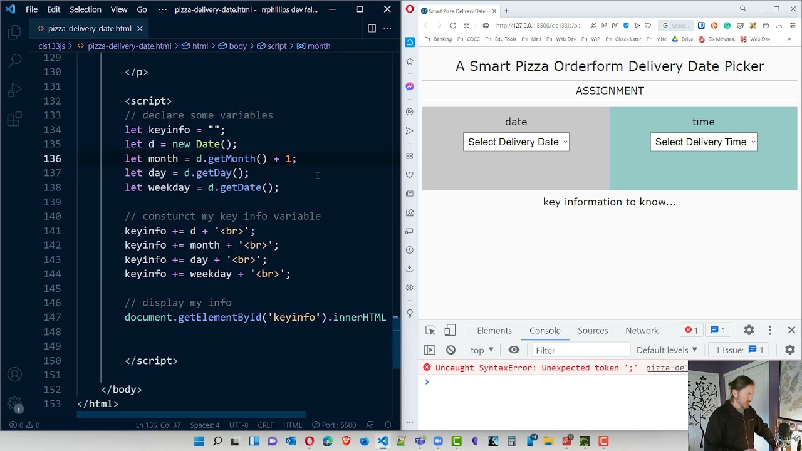
Task: Click the Opera sidebar settings gear
Action: pyautogui.click(x=410, y=288)
